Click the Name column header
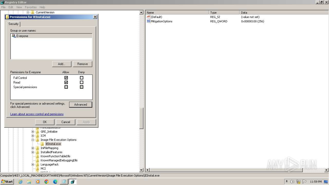Viewport: 329px width, 185px height. coord(177,12)
